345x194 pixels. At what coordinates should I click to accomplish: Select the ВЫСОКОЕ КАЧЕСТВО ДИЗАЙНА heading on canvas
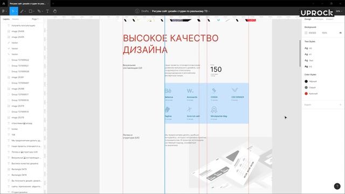[x=170, y=44]
